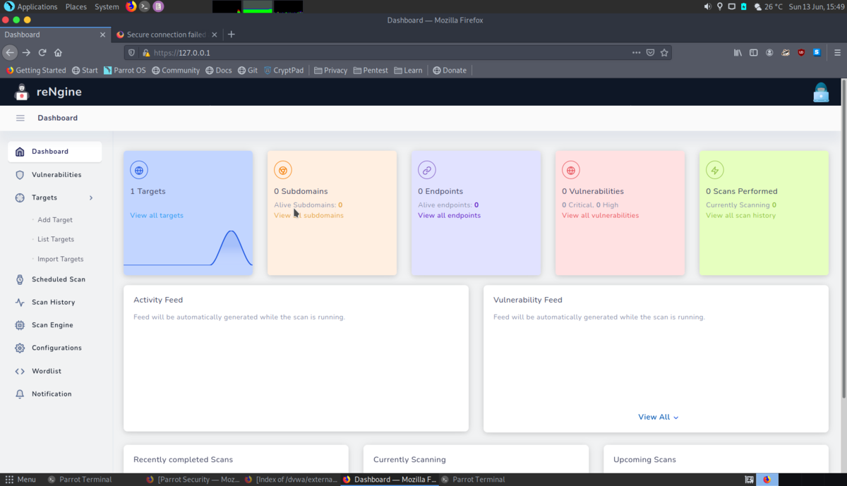
Task: Expand the Targets submenu chevron
Action: [91, 198]
